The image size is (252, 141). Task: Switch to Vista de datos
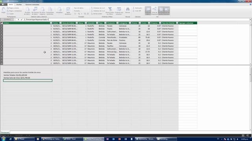[x=148, y=11]
